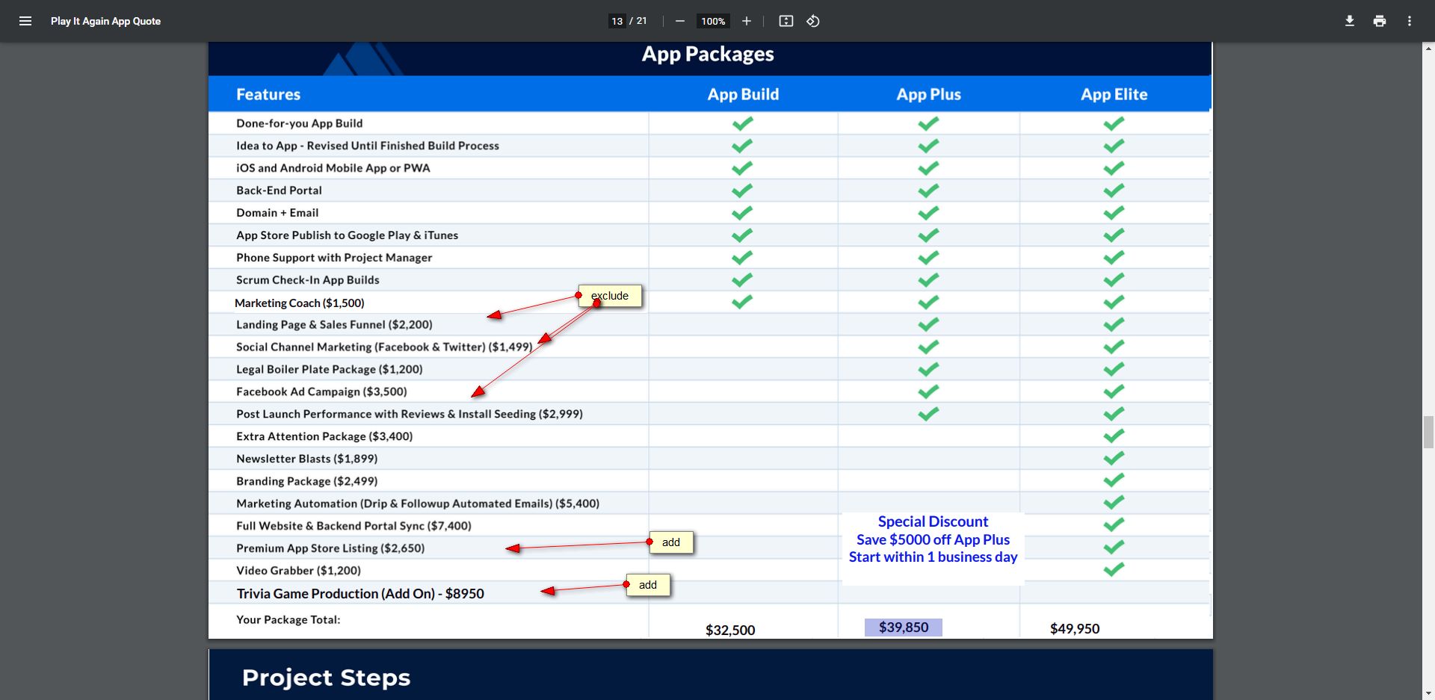Click the zoom out minus icon
The width and height of the screenshot is (1435, 700).
click(x=679, y=21)
